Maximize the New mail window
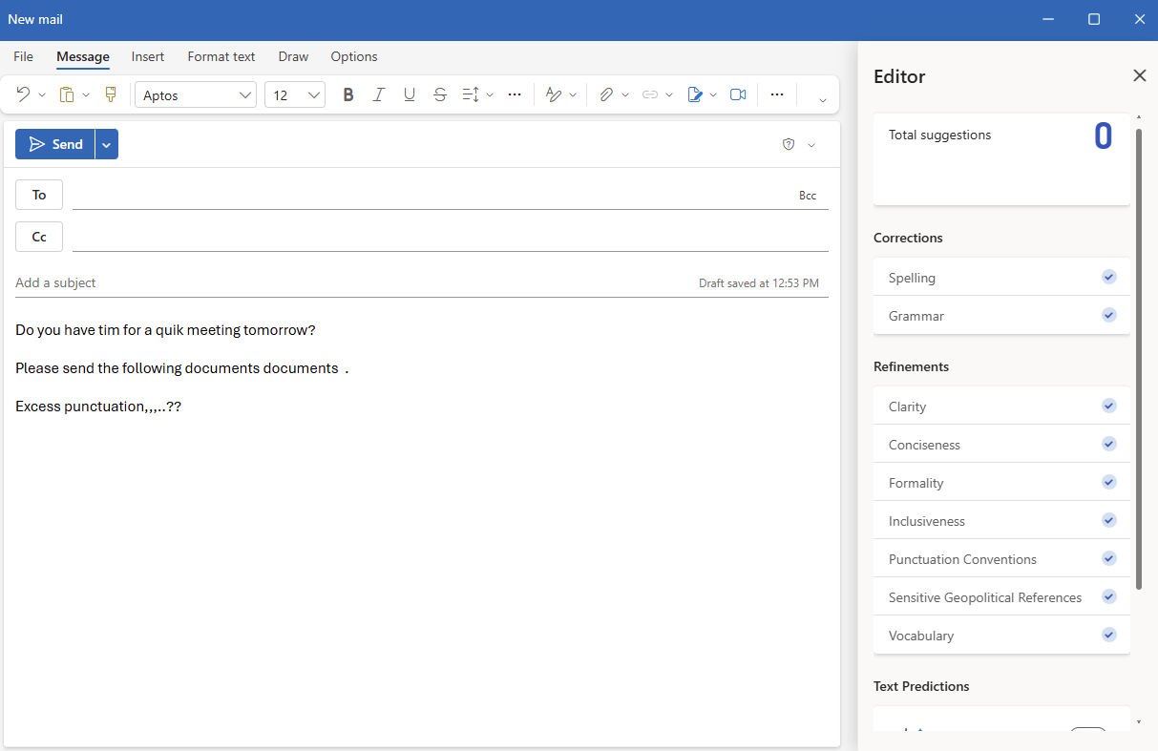Viewport: 1158px width, 751px height. (x=1094, y=19)
